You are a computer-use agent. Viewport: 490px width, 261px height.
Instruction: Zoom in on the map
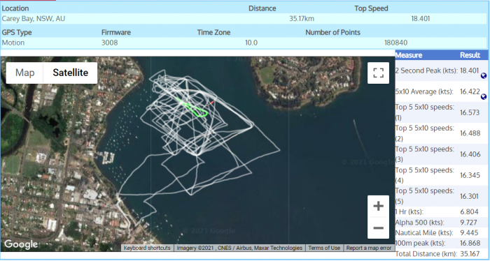(378, 206)
